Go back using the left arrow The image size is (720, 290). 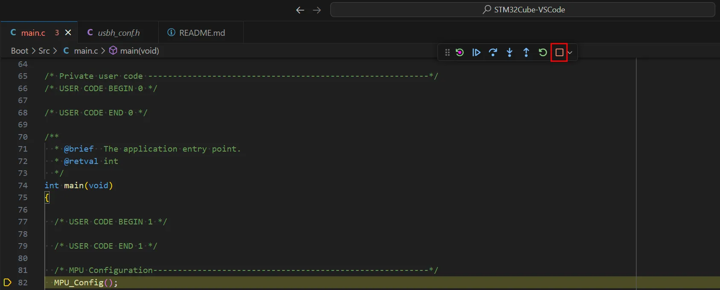point(300,10)
